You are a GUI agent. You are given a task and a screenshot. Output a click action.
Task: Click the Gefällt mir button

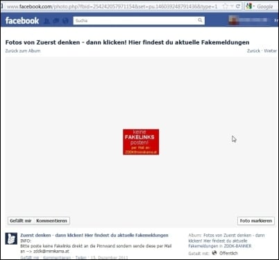click(21, 221)
